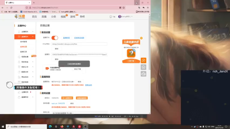Image resolution: width=230 pixels, height=129 pixels.
Task: Click the rtmp address input field
Action: [79, 44]
